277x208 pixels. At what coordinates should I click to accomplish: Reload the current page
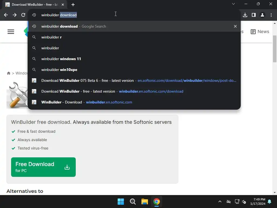coord(23,15)
